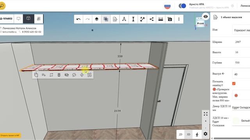Click the red error indicator circle in field

(x=236, y=96)
